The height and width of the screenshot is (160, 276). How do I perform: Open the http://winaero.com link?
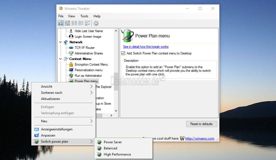(x=200, y=138)
